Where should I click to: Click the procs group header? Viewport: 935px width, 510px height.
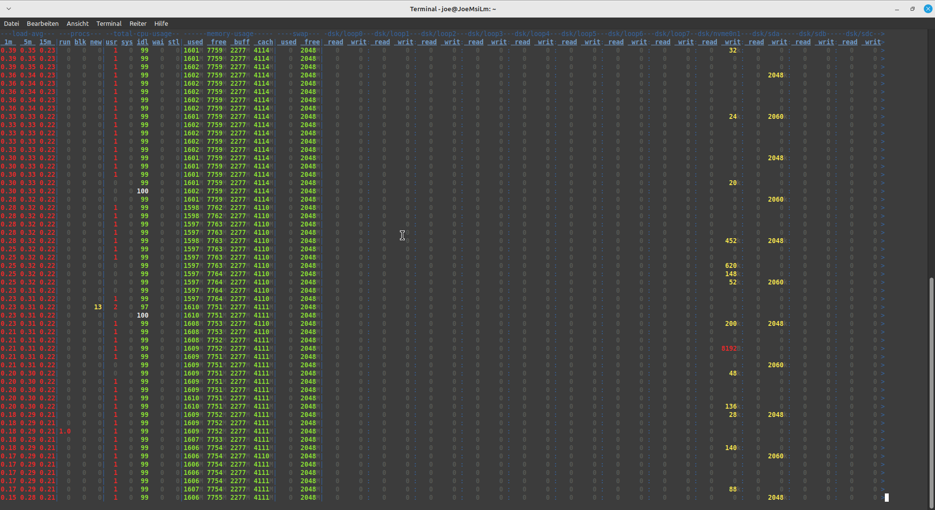pyautogui.click(x=80, y=34)
